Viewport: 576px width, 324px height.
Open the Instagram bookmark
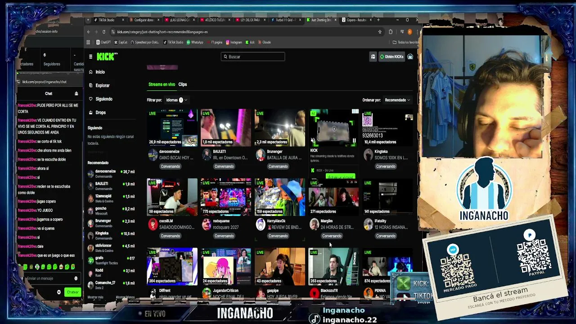234,42
